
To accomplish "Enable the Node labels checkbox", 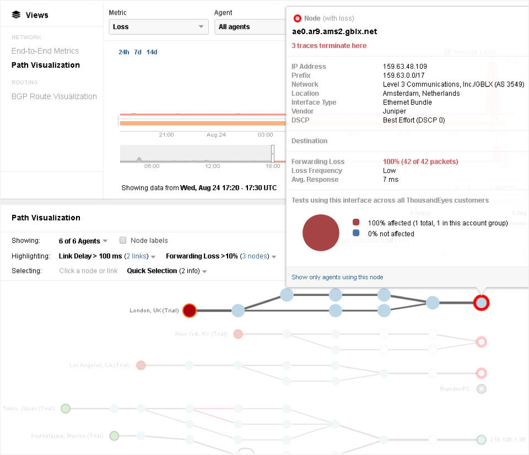I will tap(123, 240).
